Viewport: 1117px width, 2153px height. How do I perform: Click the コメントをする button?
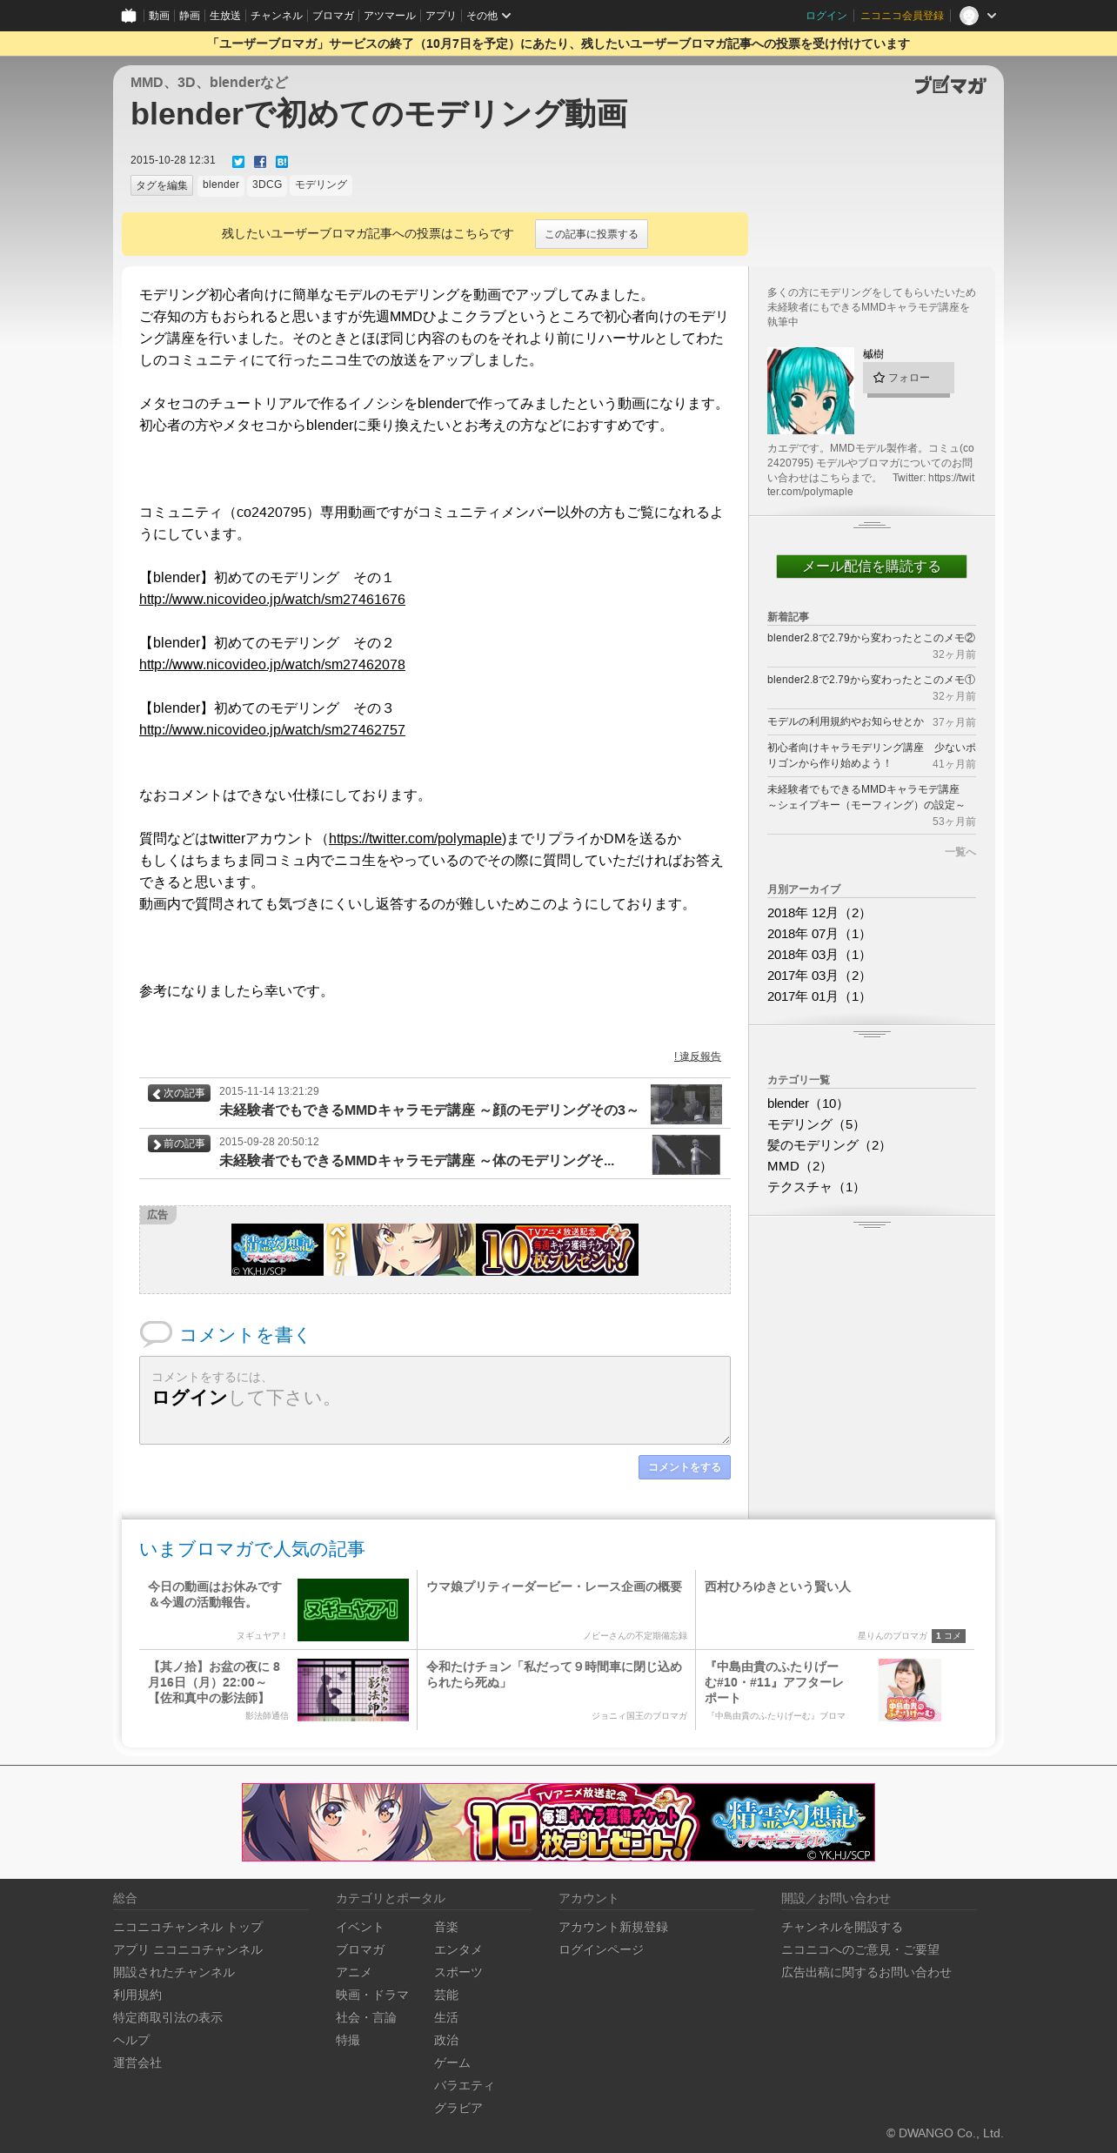pos(685,1467)
